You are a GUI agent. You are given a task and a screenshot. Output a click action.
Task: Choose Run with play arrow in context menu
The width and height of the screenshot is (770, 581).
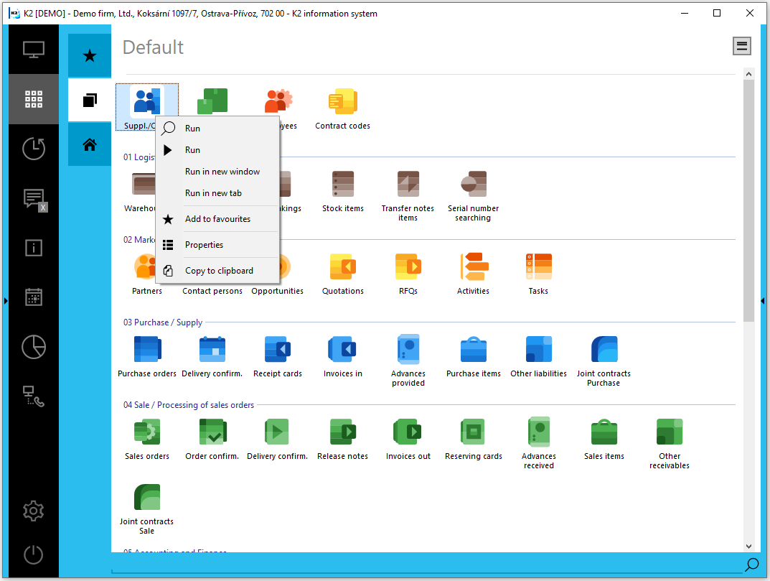click(x=217, y=150)
